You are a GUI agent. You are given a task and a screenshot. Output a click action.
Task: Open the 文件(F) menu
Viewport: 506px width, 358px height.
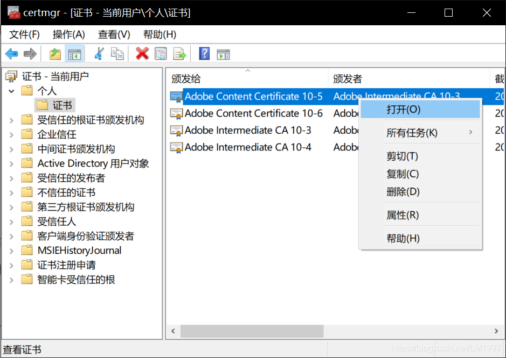pyautogui.click(x=25, y=34)
